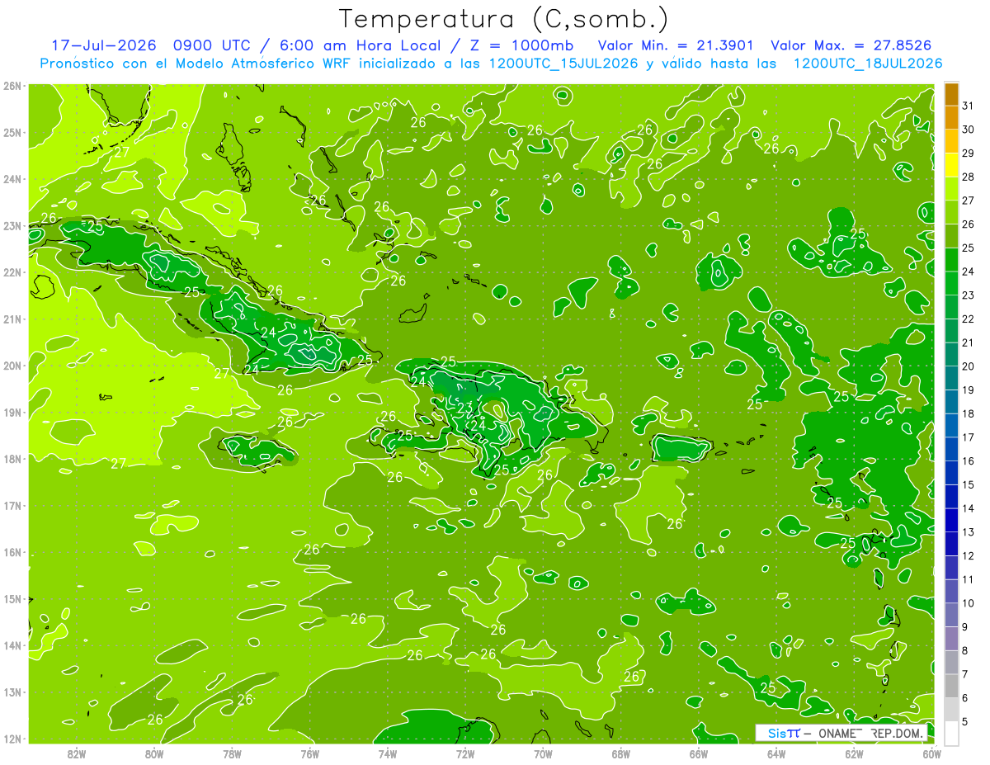
Task: Click the 'Temperatura (C,somb.)' map title
Action: click(x=504, y=19)
